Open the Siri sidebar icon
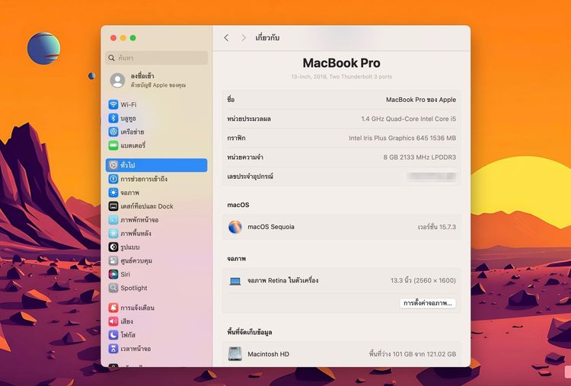571x386 pixels. 113,274
